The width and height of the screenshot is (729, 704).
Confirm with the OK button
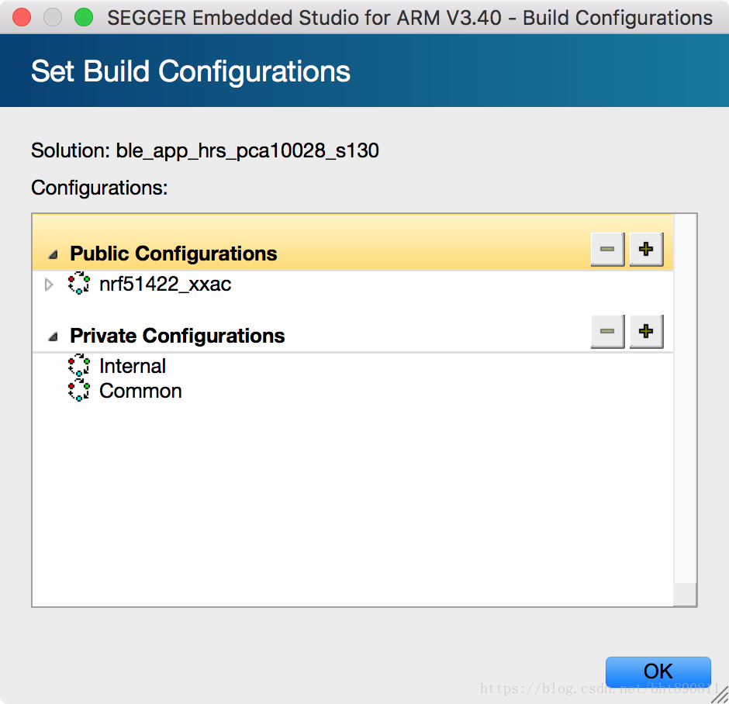tap(658, 671)
